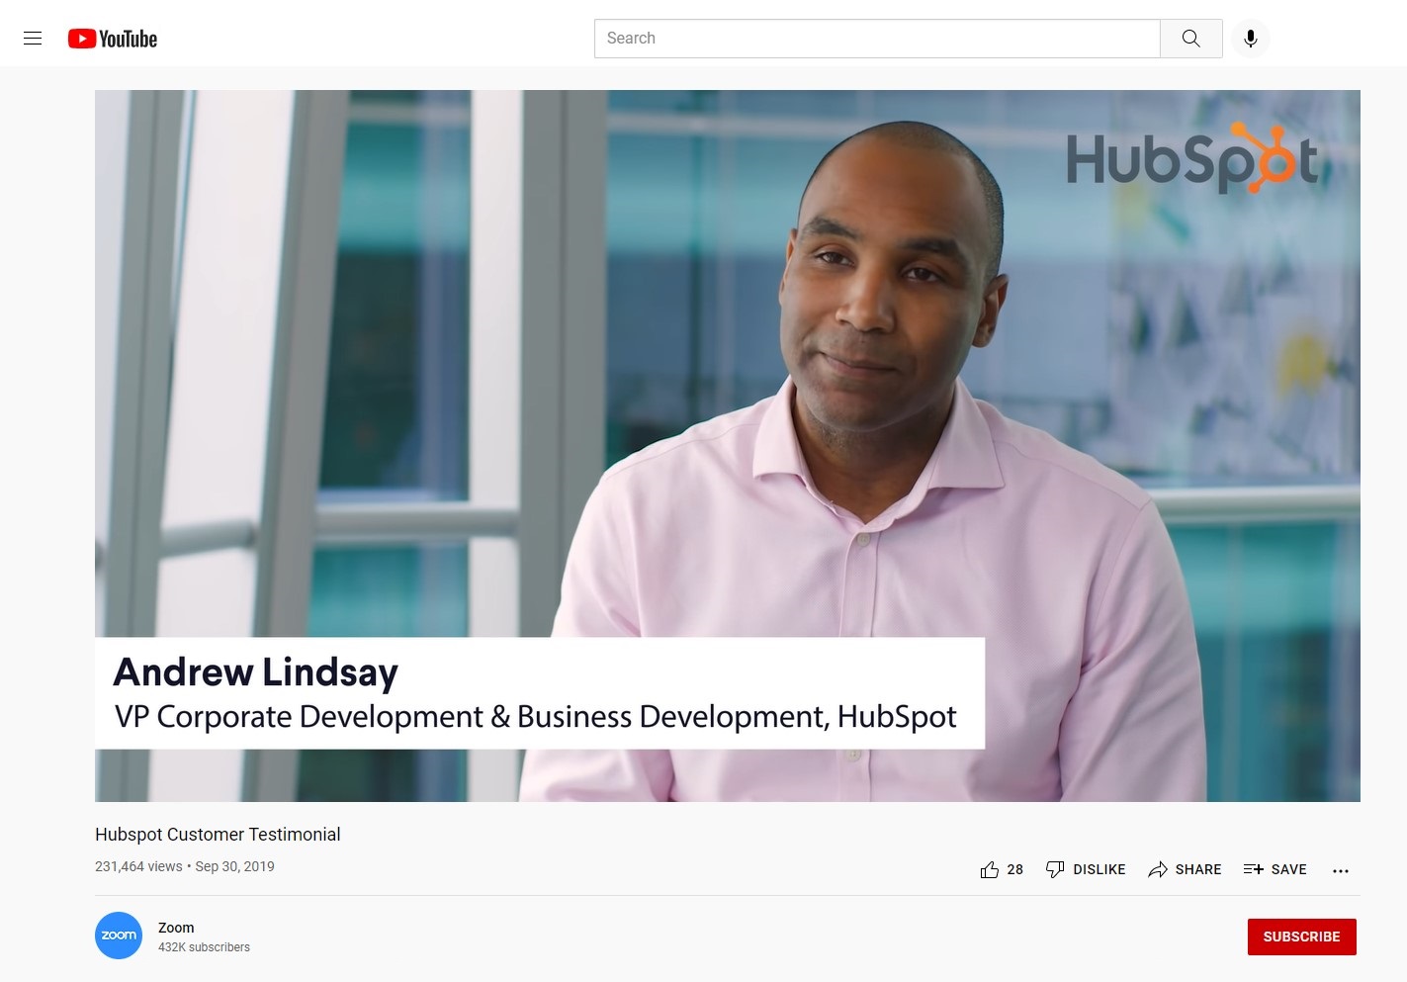The image size is (1407, 982).
Task: Click the '231,464 views' count text
Action: click(x=138, y=866)
